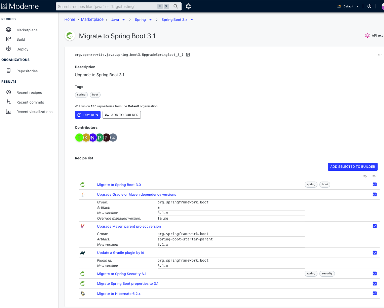Click the Spring logo beside the page title
The image size is (384, 308).
70,36
